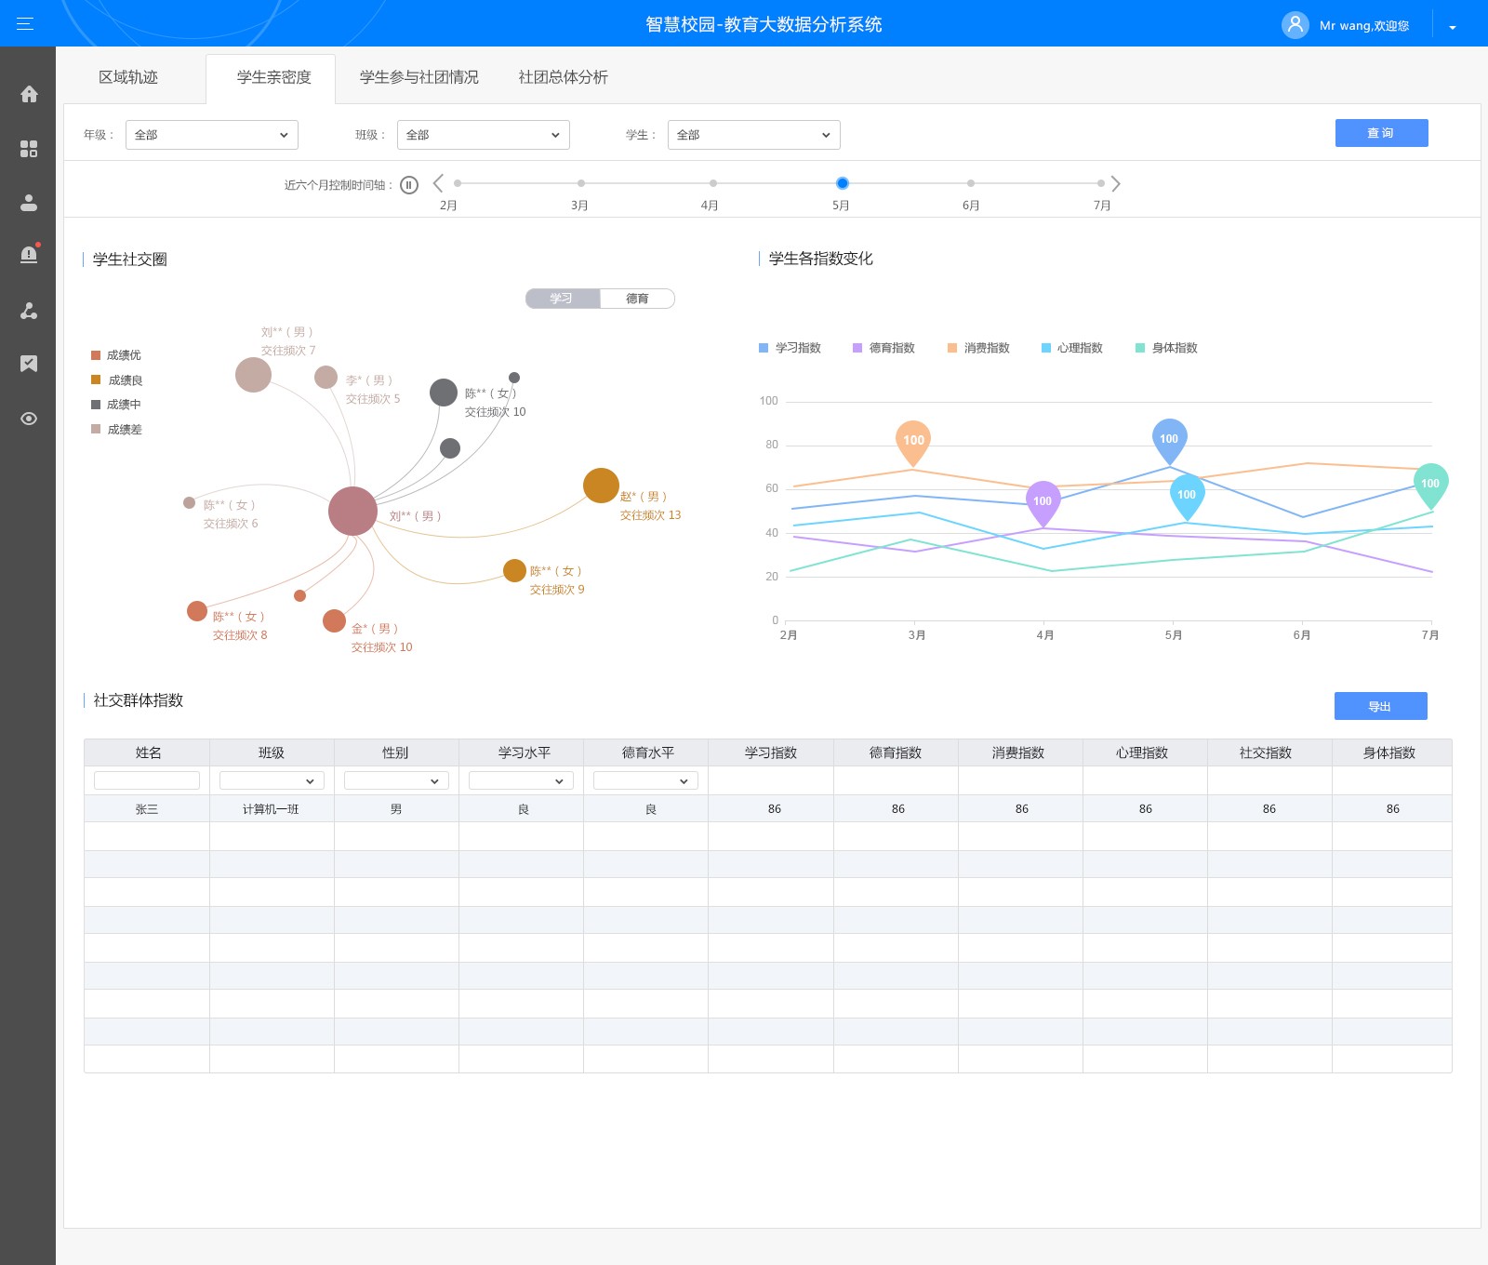Click the user profile sidebar icon
The height and width of the screenshot is (1265, 1488).
click(x=29, y=203)
